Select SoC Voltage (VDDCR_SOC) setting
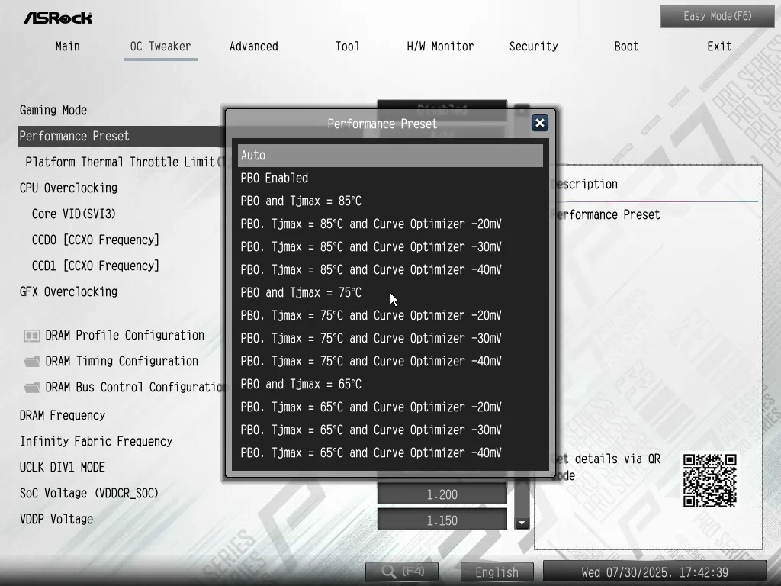 [x=89, y=493]
